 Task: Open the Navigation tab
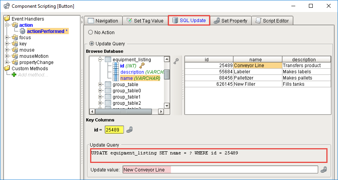coord(103,21)
